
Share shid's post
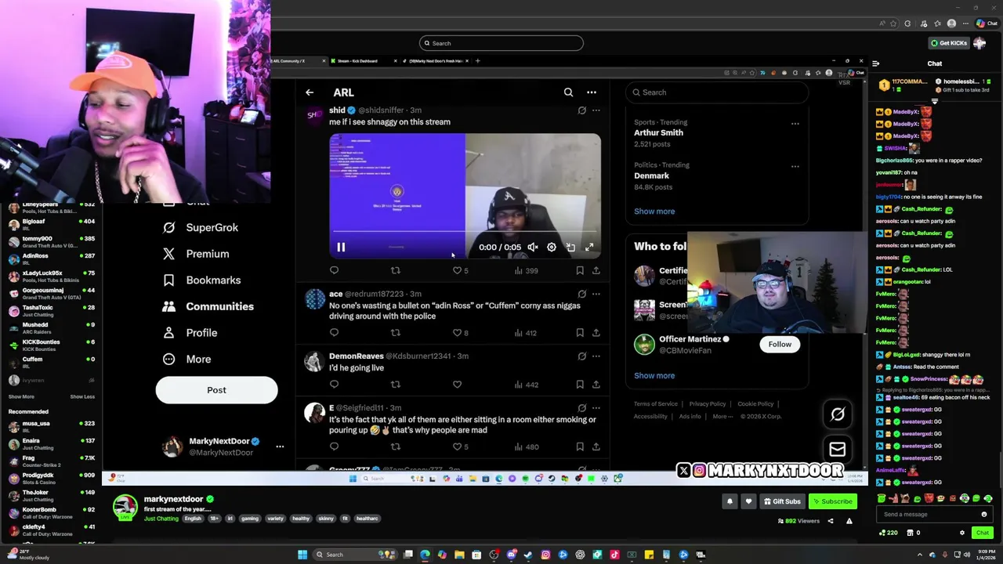(596, 270)
